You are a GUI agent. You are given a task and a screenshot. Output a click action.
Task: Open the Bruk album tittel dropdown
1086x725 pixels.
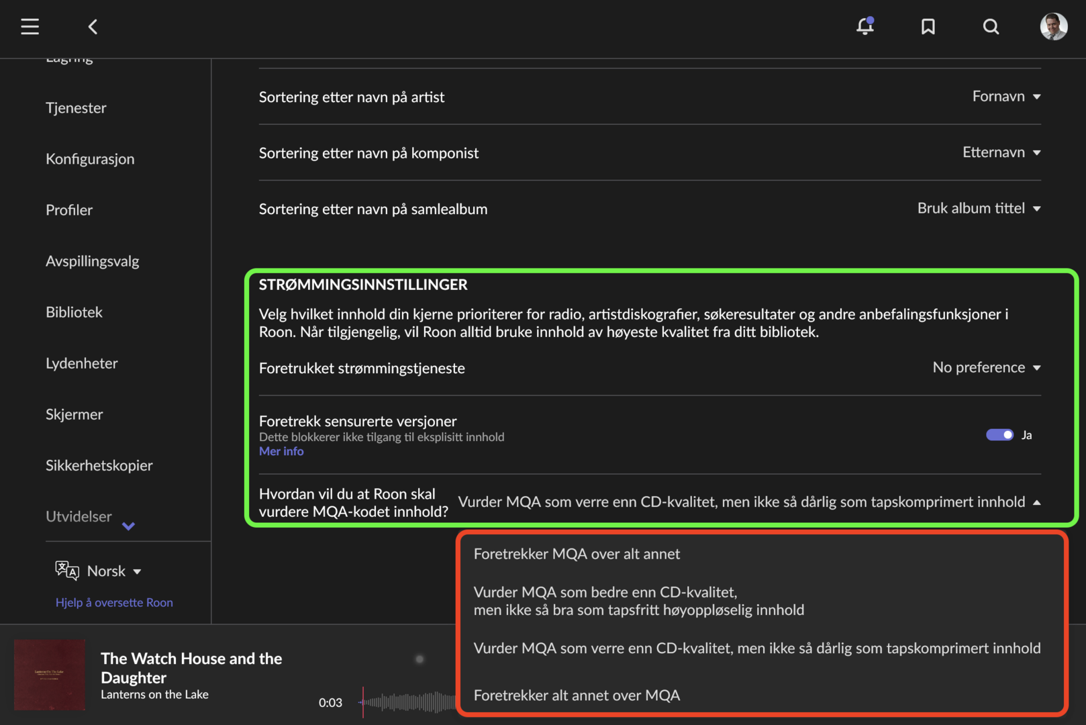click(979, 208)
